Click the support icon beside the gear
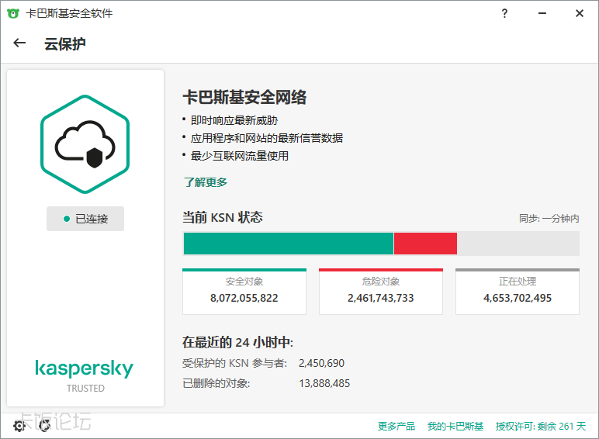Screen dimensions: 599x439 pyautogui.click(x=44, y=426)
